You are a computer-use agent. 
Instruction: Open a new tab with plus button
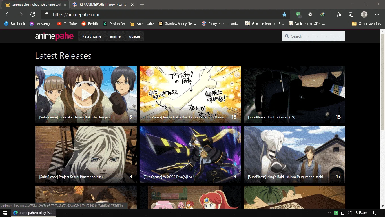142,5
